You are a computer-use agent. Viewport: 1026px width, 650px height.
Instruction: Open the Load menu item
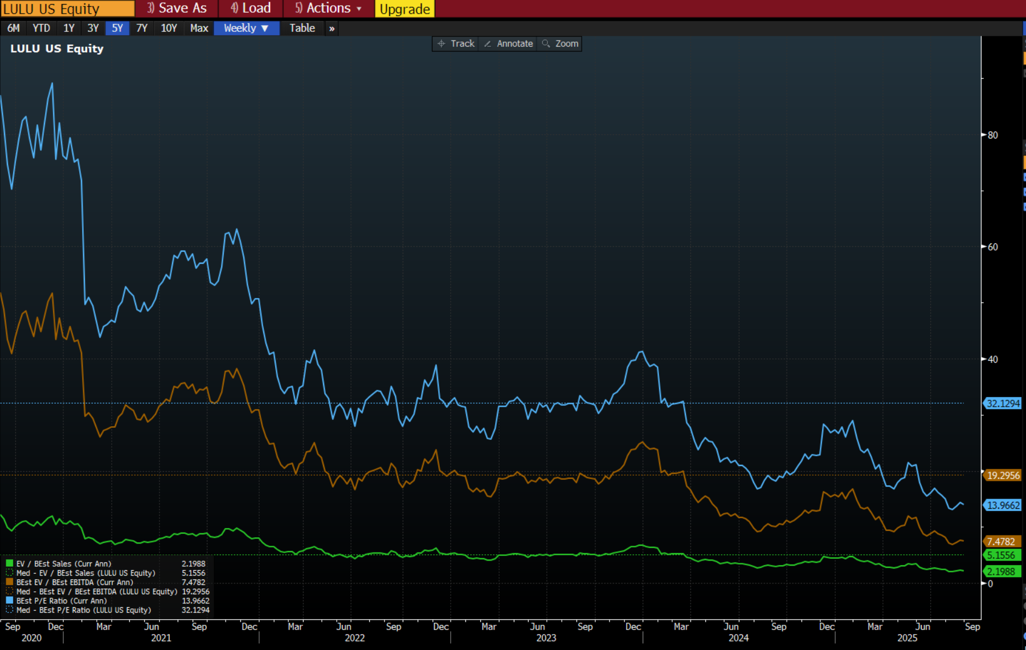coord(251,9)
